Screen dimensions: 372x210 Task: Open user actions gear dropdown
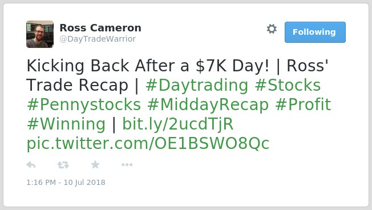tap(272, 29)
